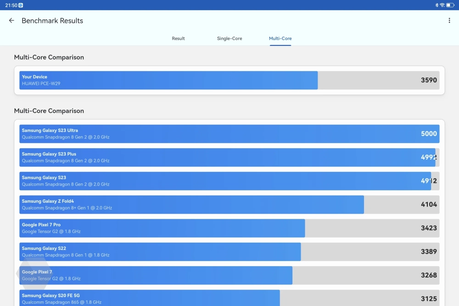Tap the Your Device HUAWEI PCE-W29 bar
Screen dimensions: 459x306
click(x=168, y=80)
